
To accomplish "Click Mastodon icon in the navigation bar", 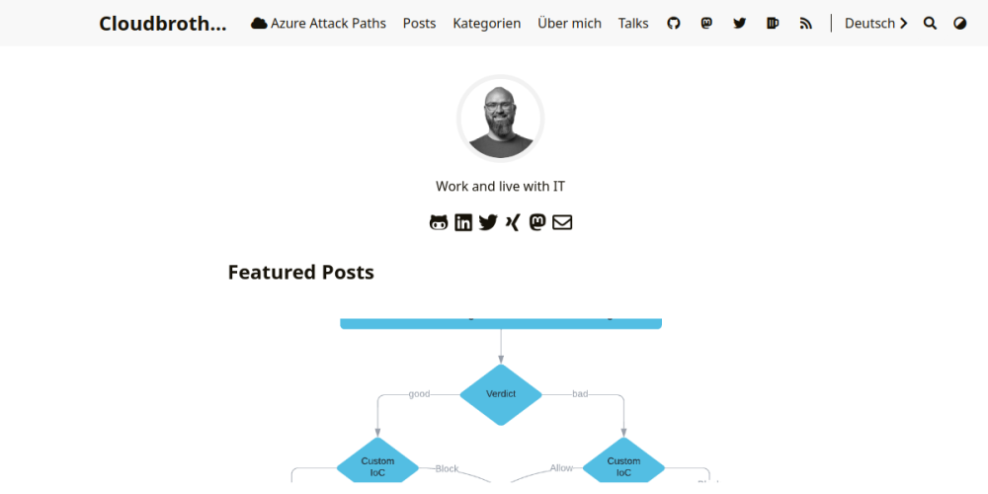I will [706, 24].
